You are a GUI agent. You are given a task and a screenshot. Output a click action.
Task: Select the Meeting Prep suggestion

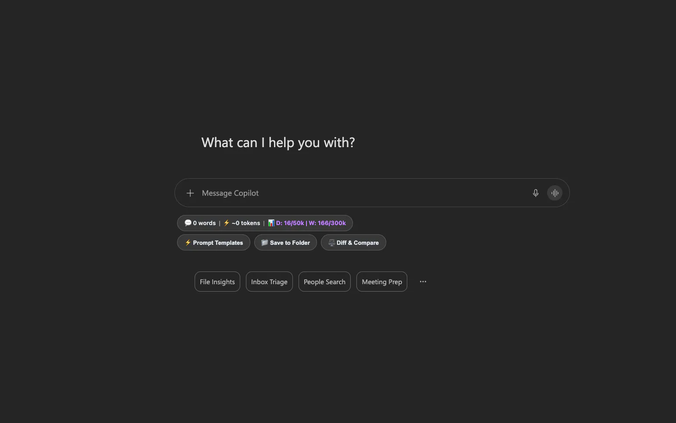pyautogui.click(x=382, y=282)
